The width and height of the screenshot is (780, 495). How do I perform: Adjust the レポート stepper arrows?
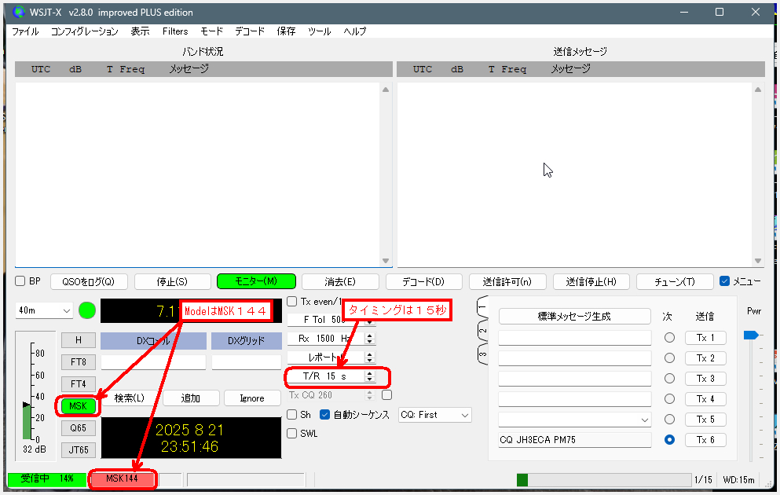coord(369,357)
